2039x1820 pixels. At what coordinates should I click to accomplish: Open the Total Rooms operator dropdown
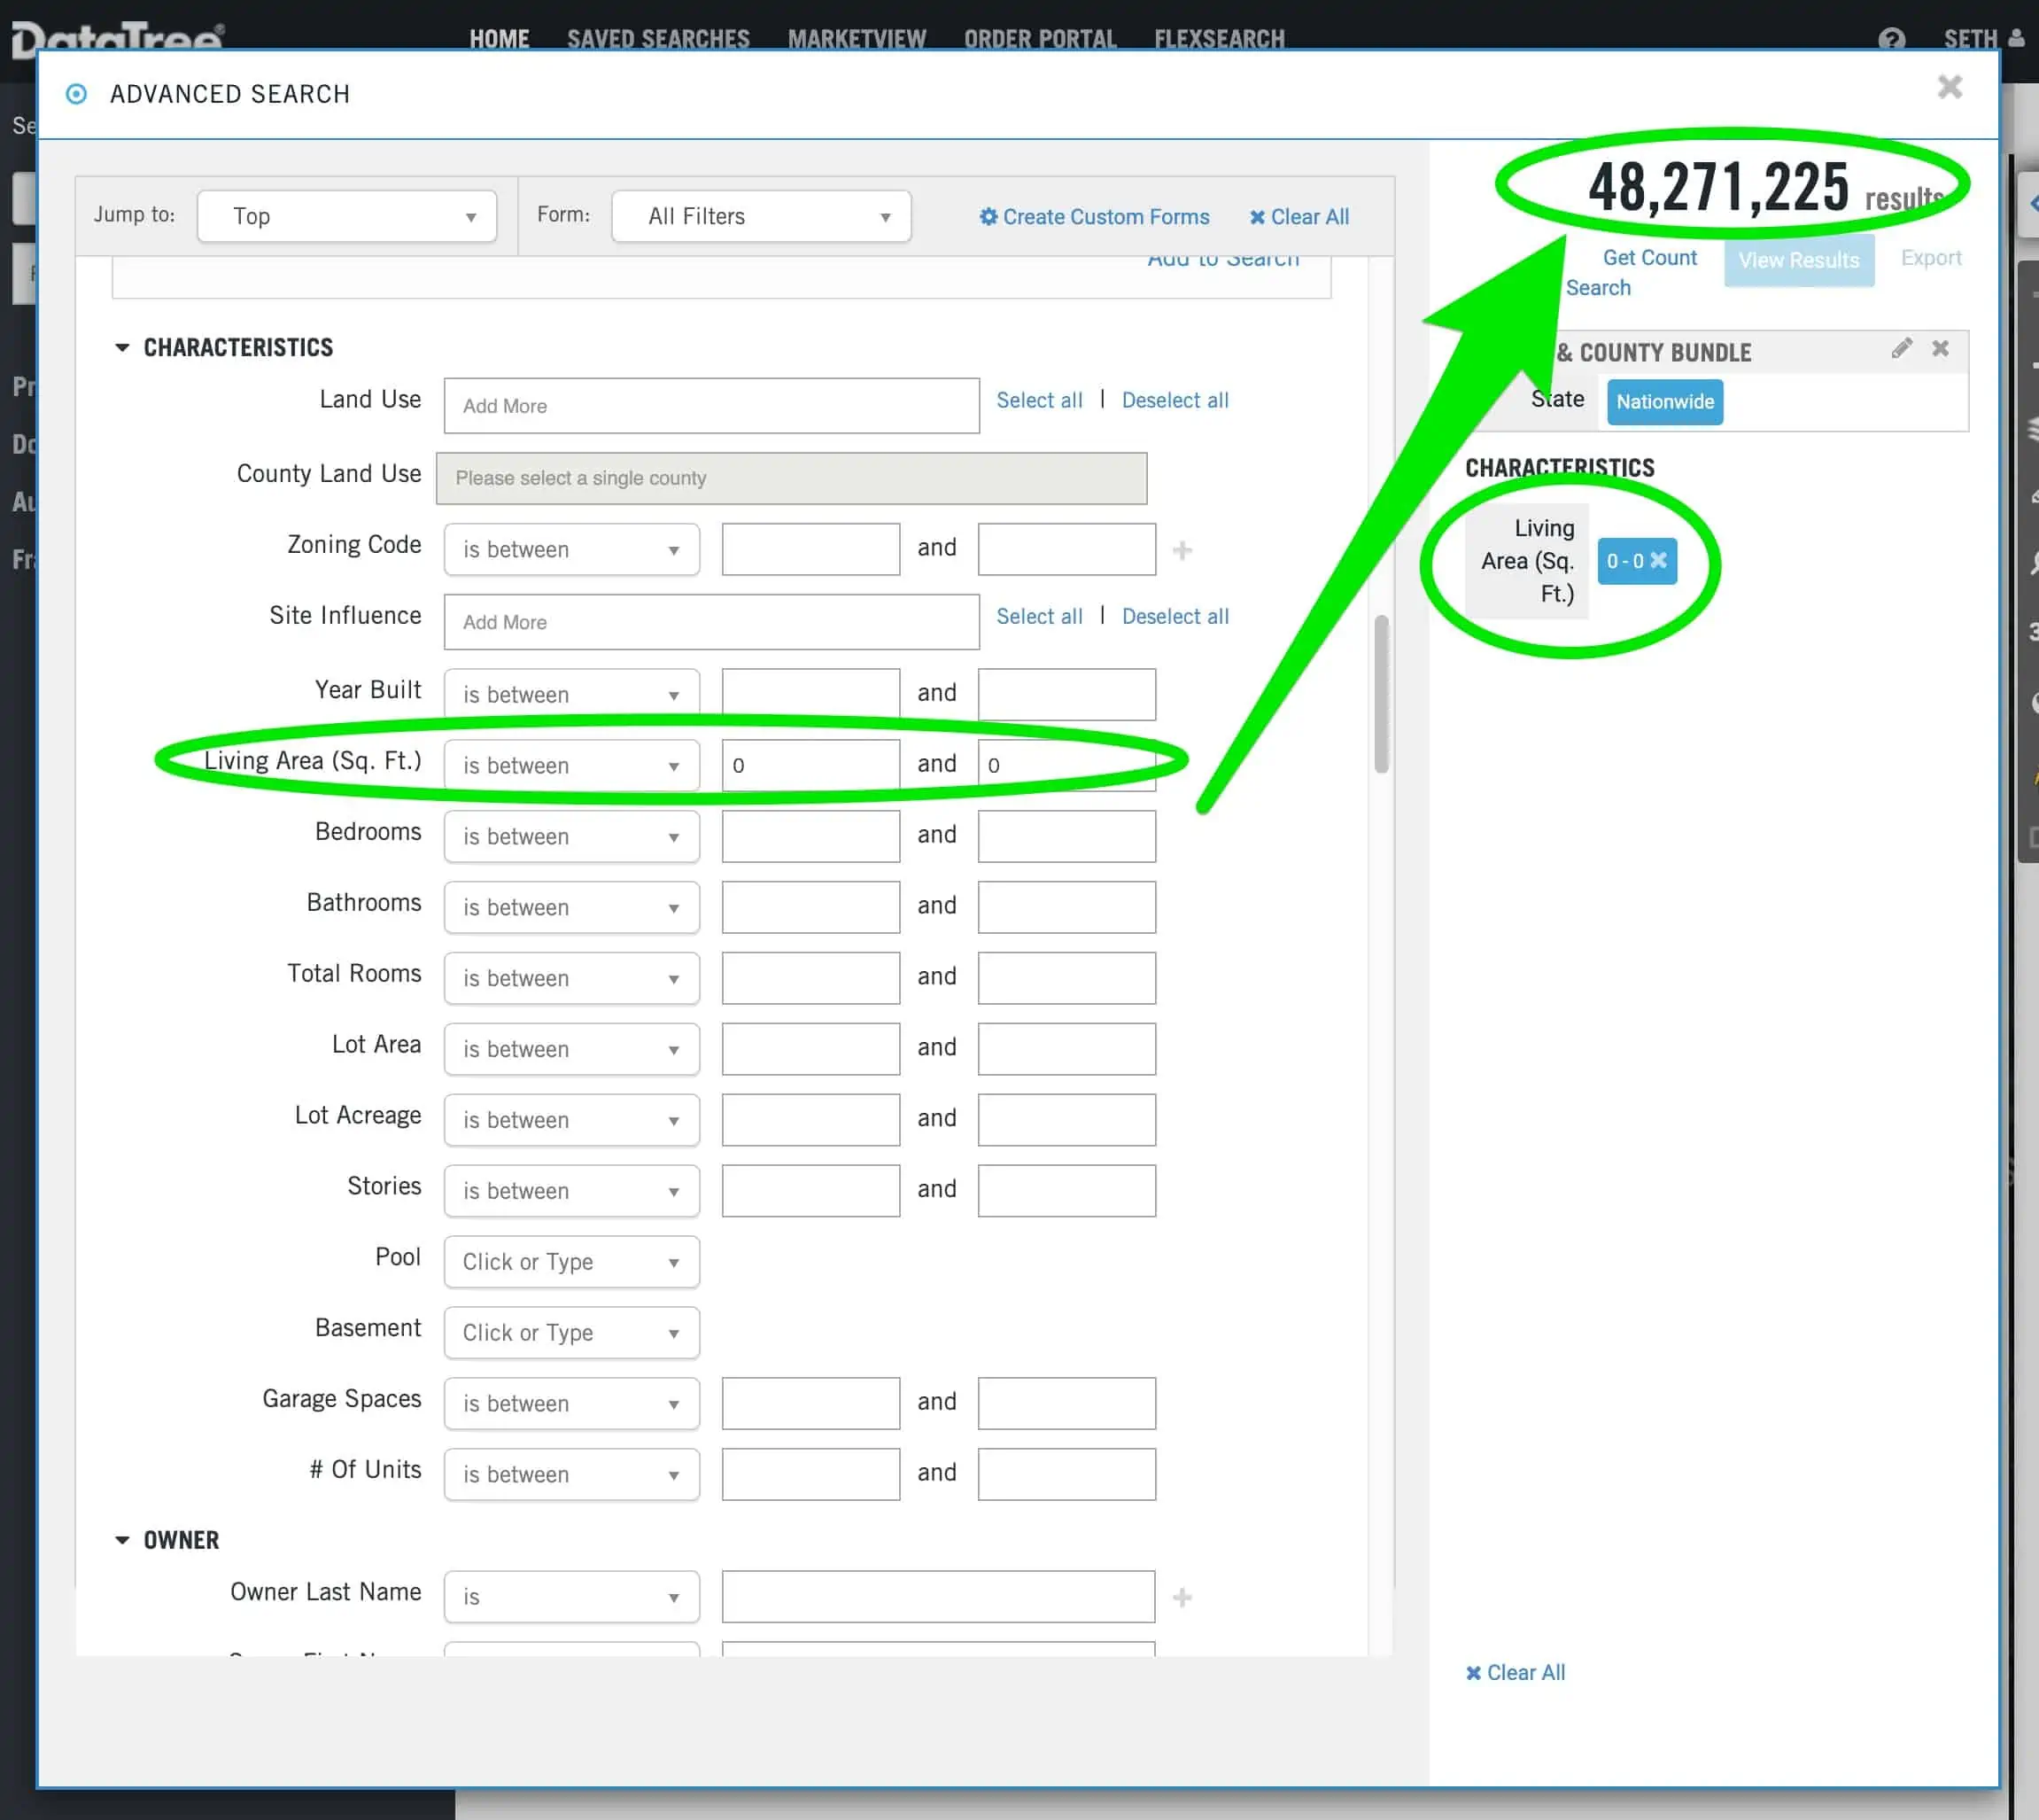571,978
